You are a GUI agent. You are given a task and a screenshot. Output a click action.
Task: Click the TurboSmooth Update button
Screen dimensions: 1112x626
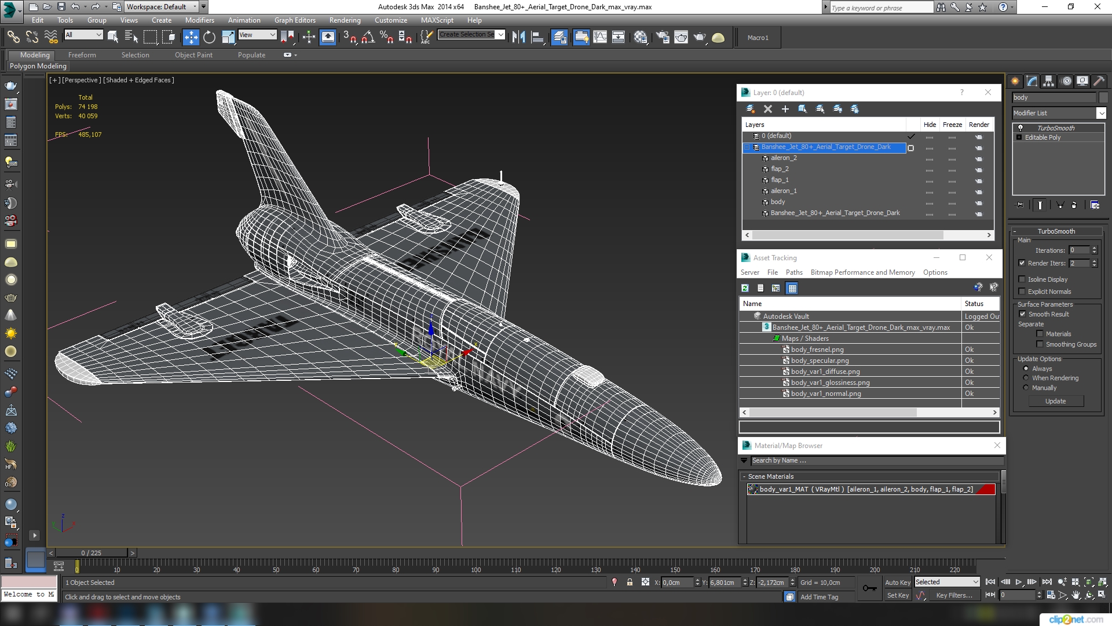(1055, 401)
